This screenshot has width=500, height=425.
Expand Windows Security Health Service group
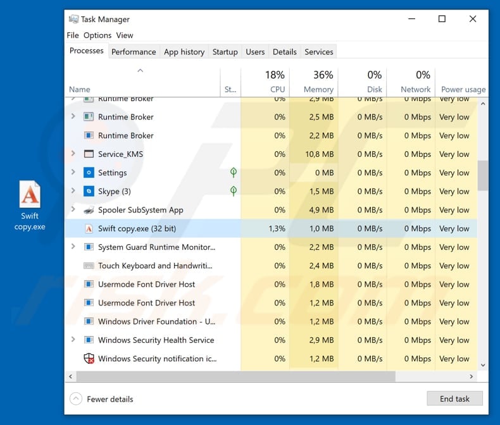pyautogui.click(x=73, y=339)
